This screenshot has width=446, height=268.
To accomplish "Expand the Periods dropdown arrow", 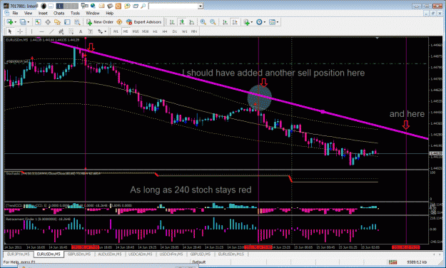I will pyautogui.click(x=265, y=22).
